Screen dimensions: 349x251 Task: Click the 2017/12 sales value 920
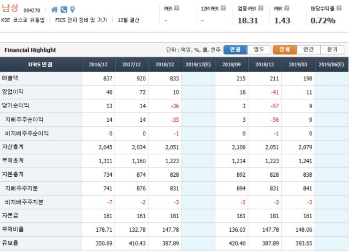[x=141, y=78]
